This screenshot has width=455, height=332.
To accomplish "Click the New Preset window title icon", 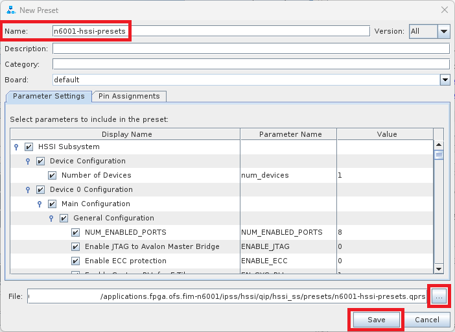I will [x=10, y=10].
